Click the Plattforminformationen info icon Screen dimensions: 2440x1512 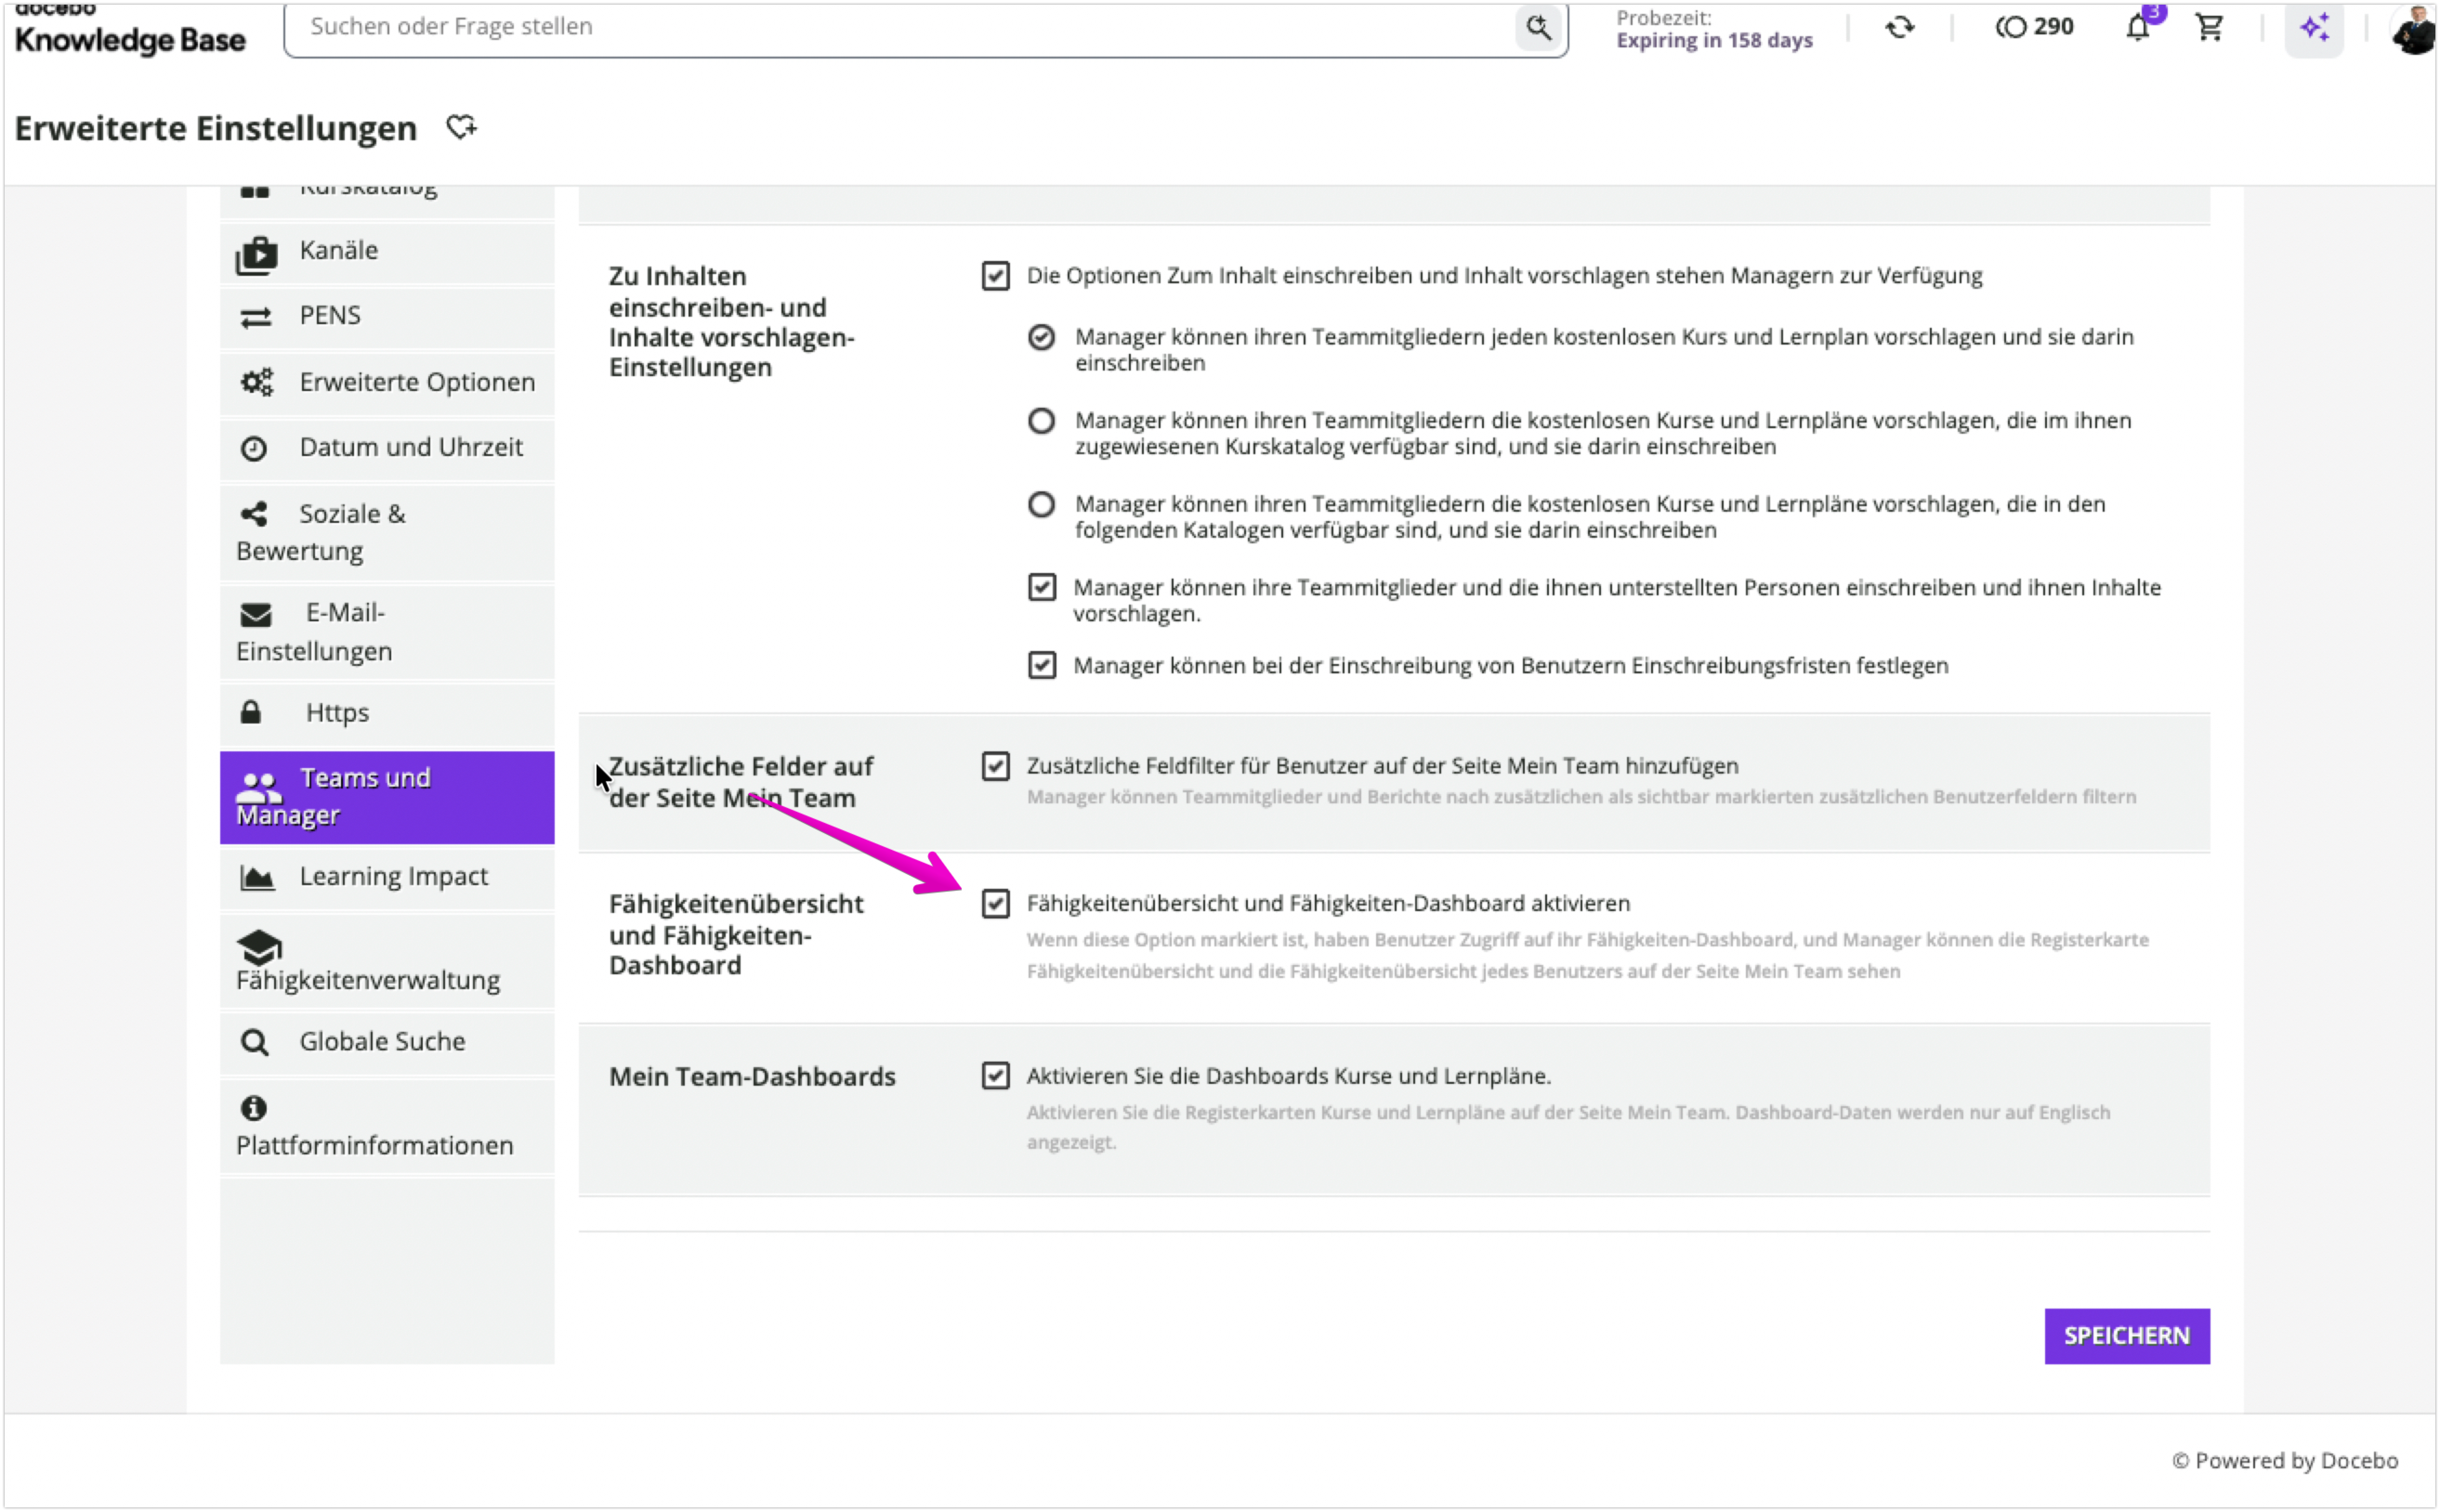tap(253, 1107)
